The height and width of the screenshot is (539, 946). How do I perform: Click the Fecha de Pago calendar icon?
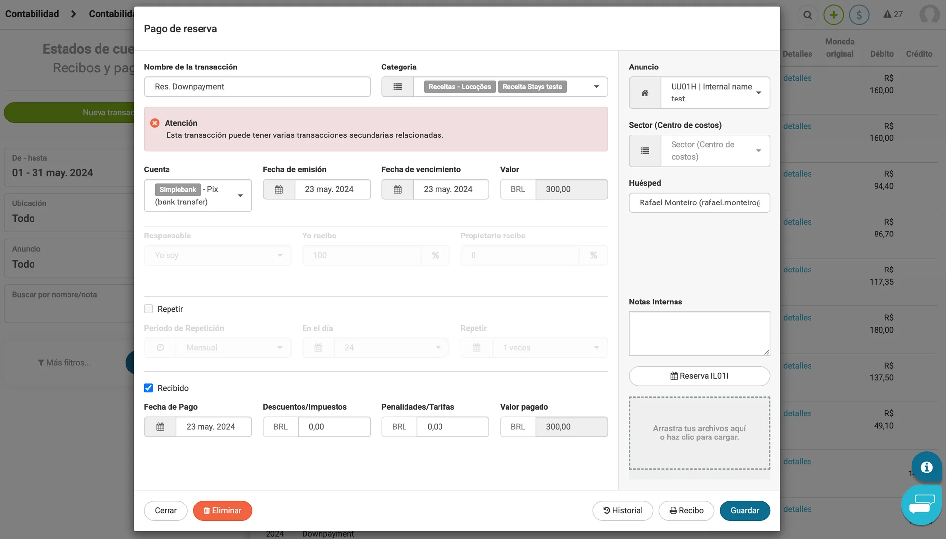(x=160, y=427)
